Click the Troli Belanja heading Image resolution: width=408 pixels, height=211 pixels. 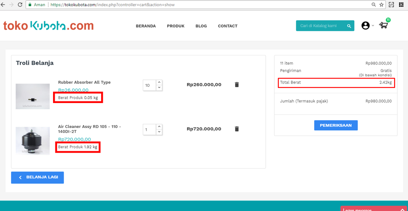tap(35, 63)
